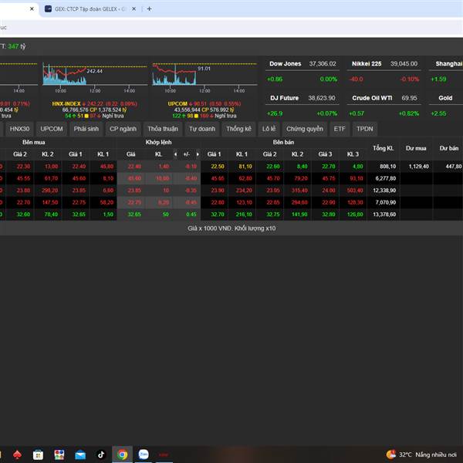This screenshot has height=463, width=463.
Task: Click right arrow beside +/- column header
Action: click(198, 154)
